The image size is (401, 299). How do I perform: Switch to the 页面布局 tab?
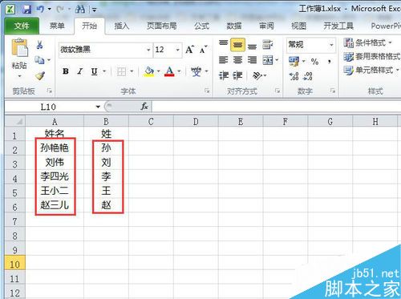(161, 26)
